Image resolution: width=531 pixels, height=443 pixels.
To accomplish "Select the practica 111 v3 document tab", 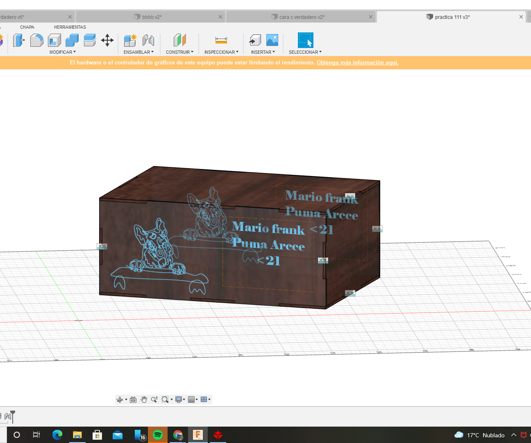I will [451, 17].
